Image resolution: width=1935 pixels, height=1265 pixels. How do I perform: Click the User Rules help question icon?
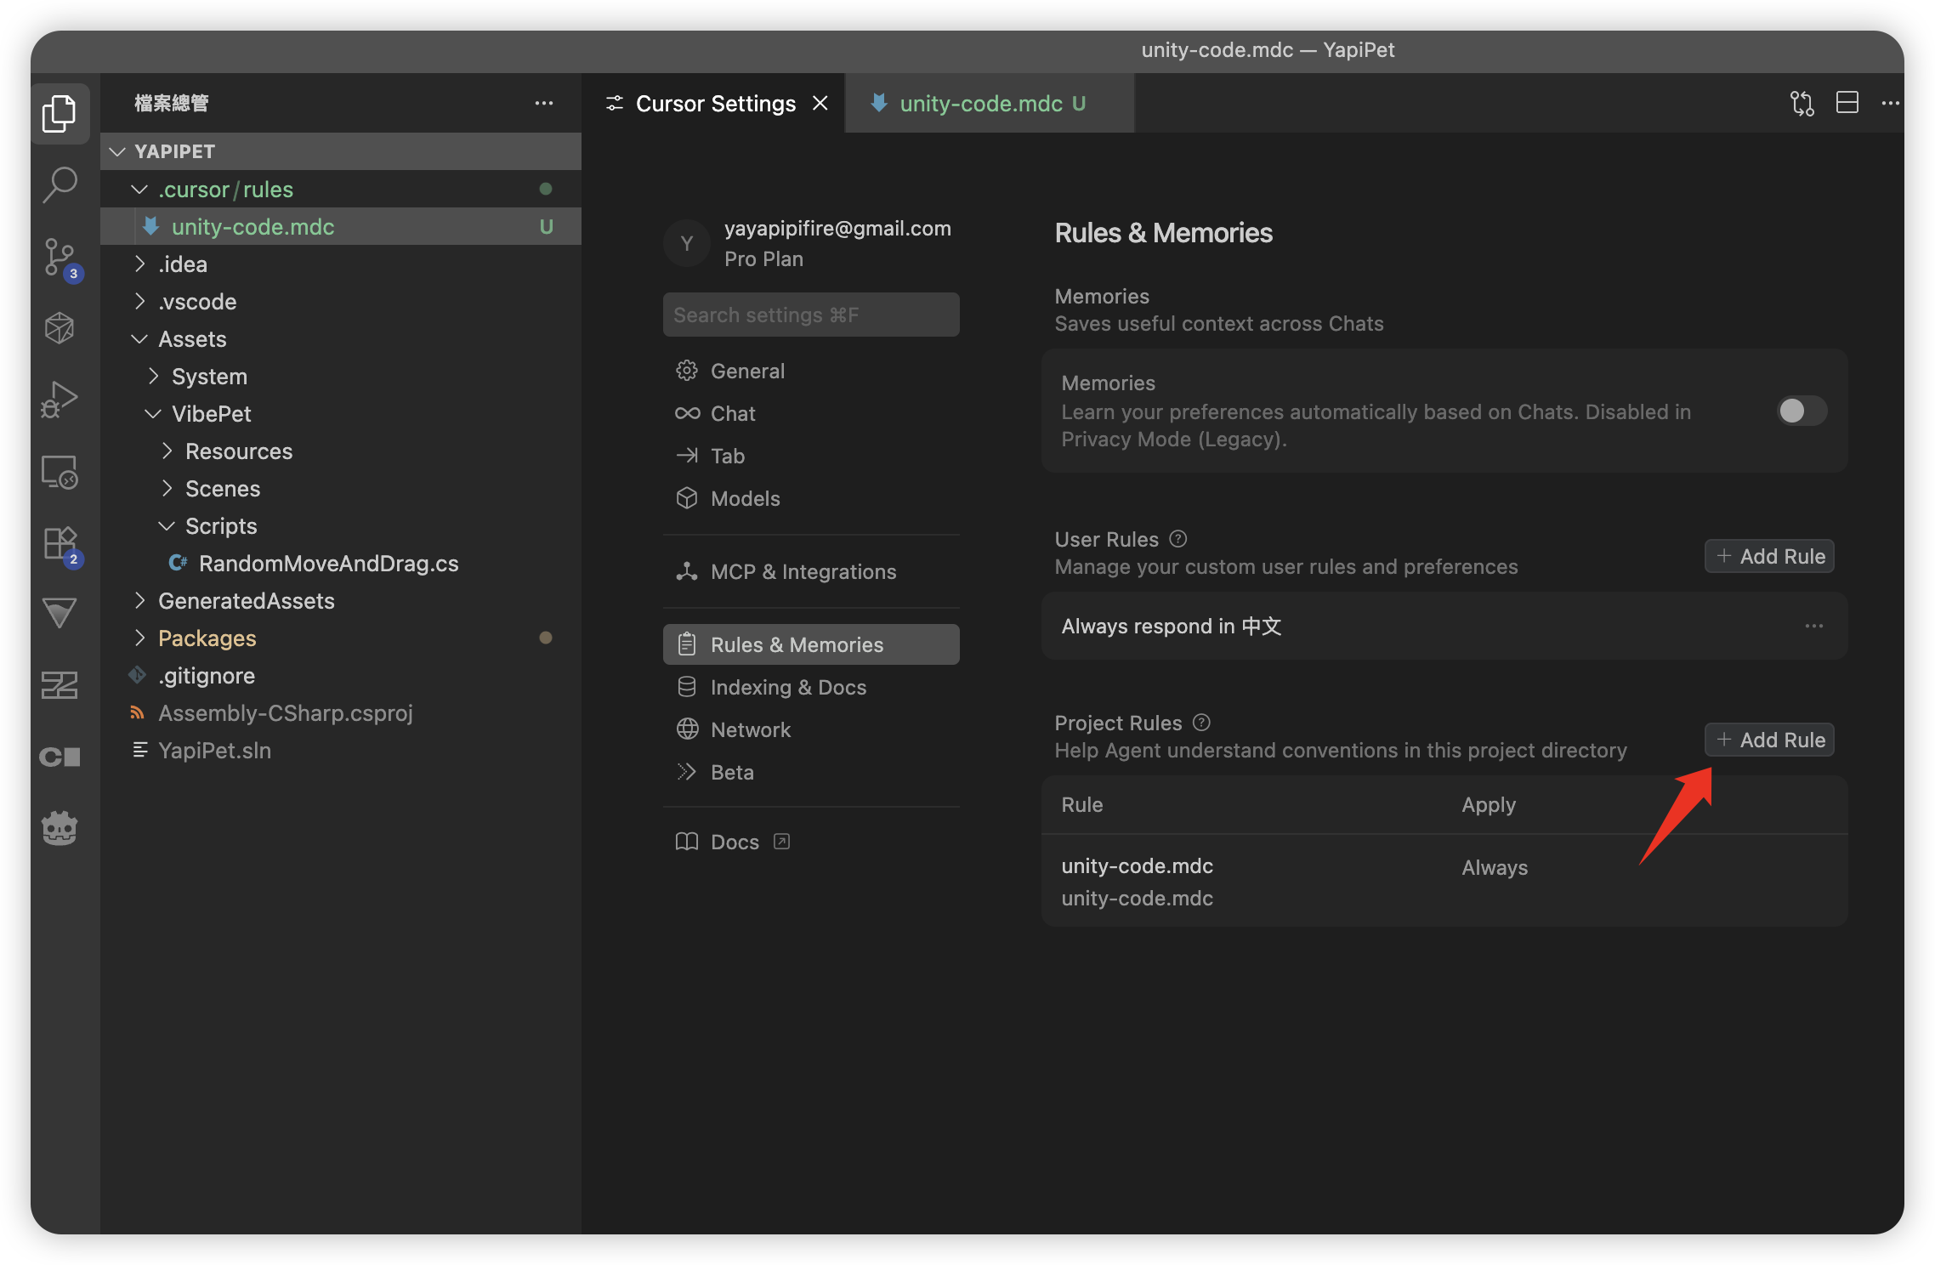(x=1177, y=539)
